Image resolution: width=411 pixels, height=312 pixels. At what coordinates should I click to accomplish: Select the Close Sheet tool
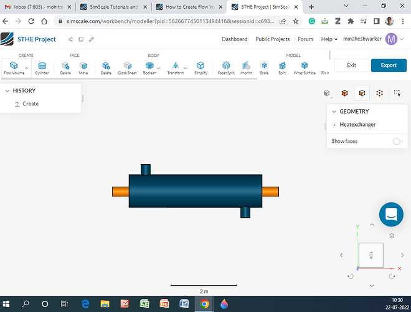127,68
